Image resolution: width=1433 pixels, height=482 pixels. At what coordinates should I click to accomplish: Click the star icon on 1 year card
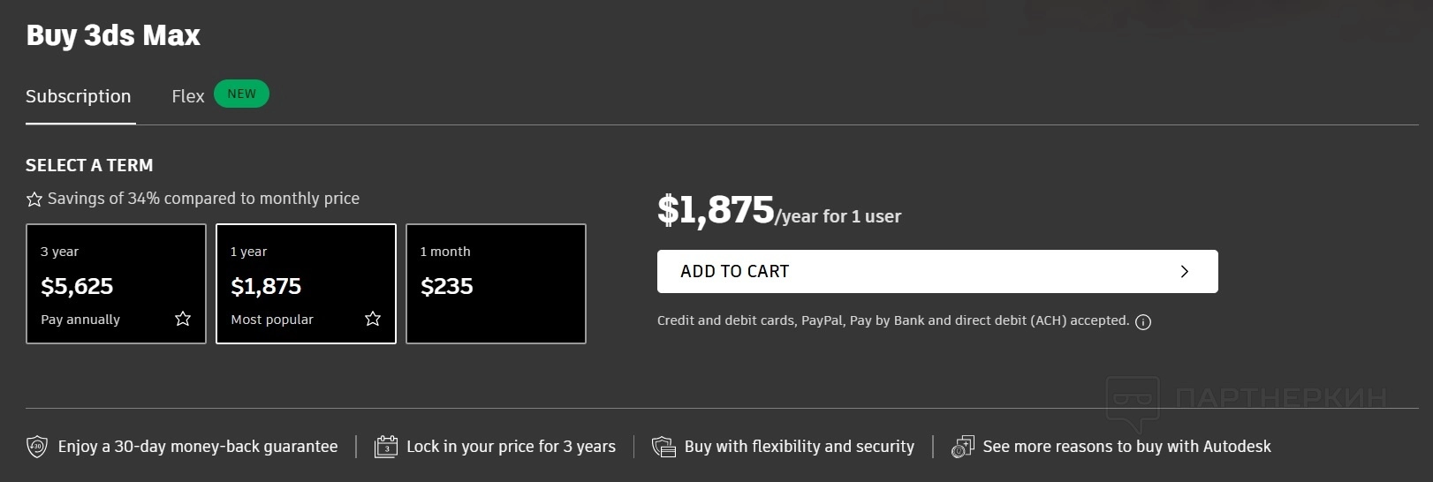[x=373, y=319]
